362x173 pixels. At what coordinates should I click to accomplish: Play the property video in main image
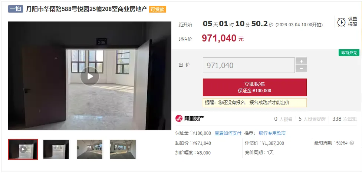[90, 76]
